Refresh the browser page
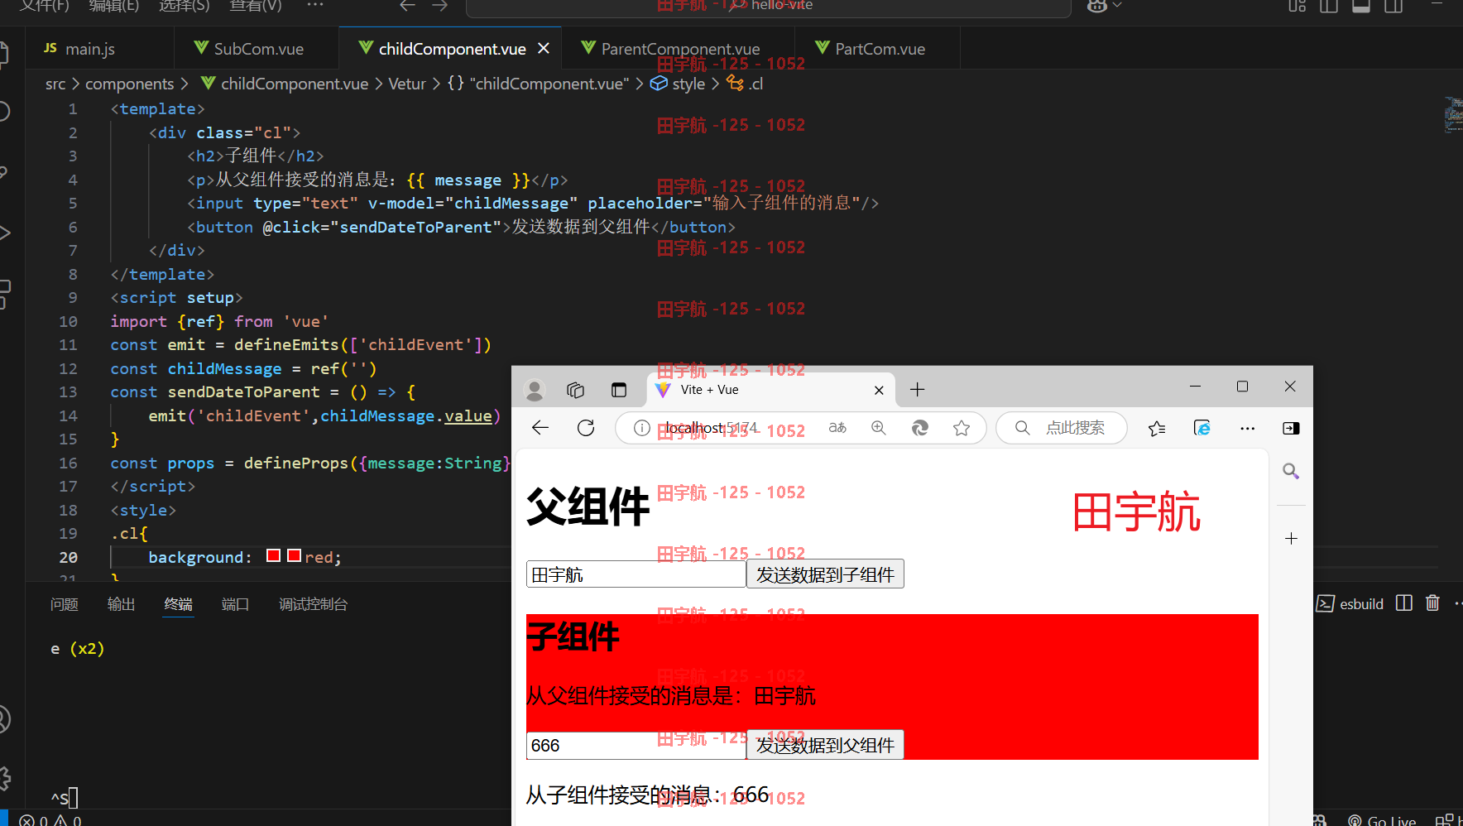The width and height of the screenshot is (1463, 826). (x=586, y=428)
